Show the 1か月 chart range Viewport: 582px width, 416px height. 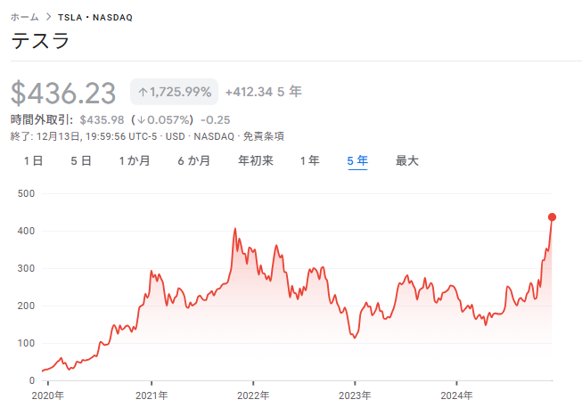click(x=135, y=161)
